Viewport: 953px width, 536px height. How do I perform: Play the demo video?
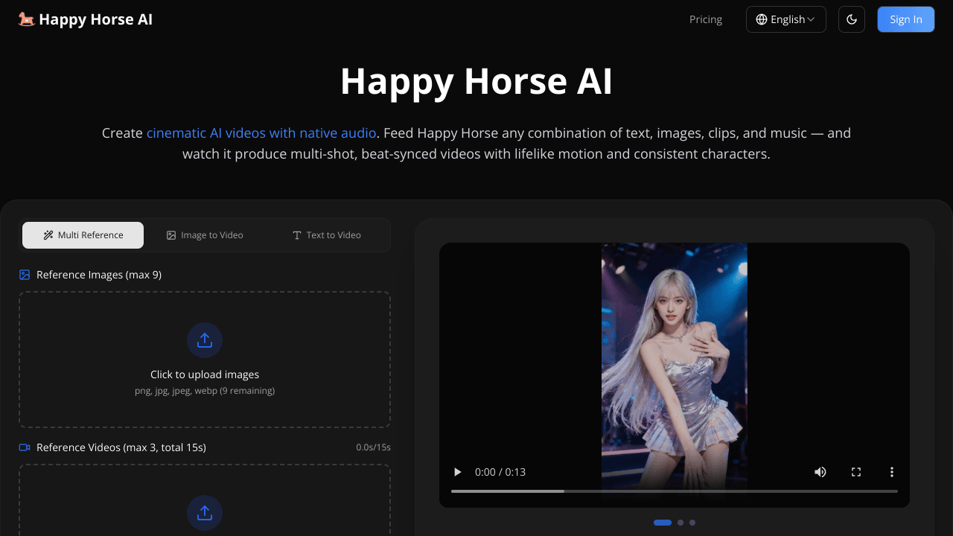coord(456,472)
